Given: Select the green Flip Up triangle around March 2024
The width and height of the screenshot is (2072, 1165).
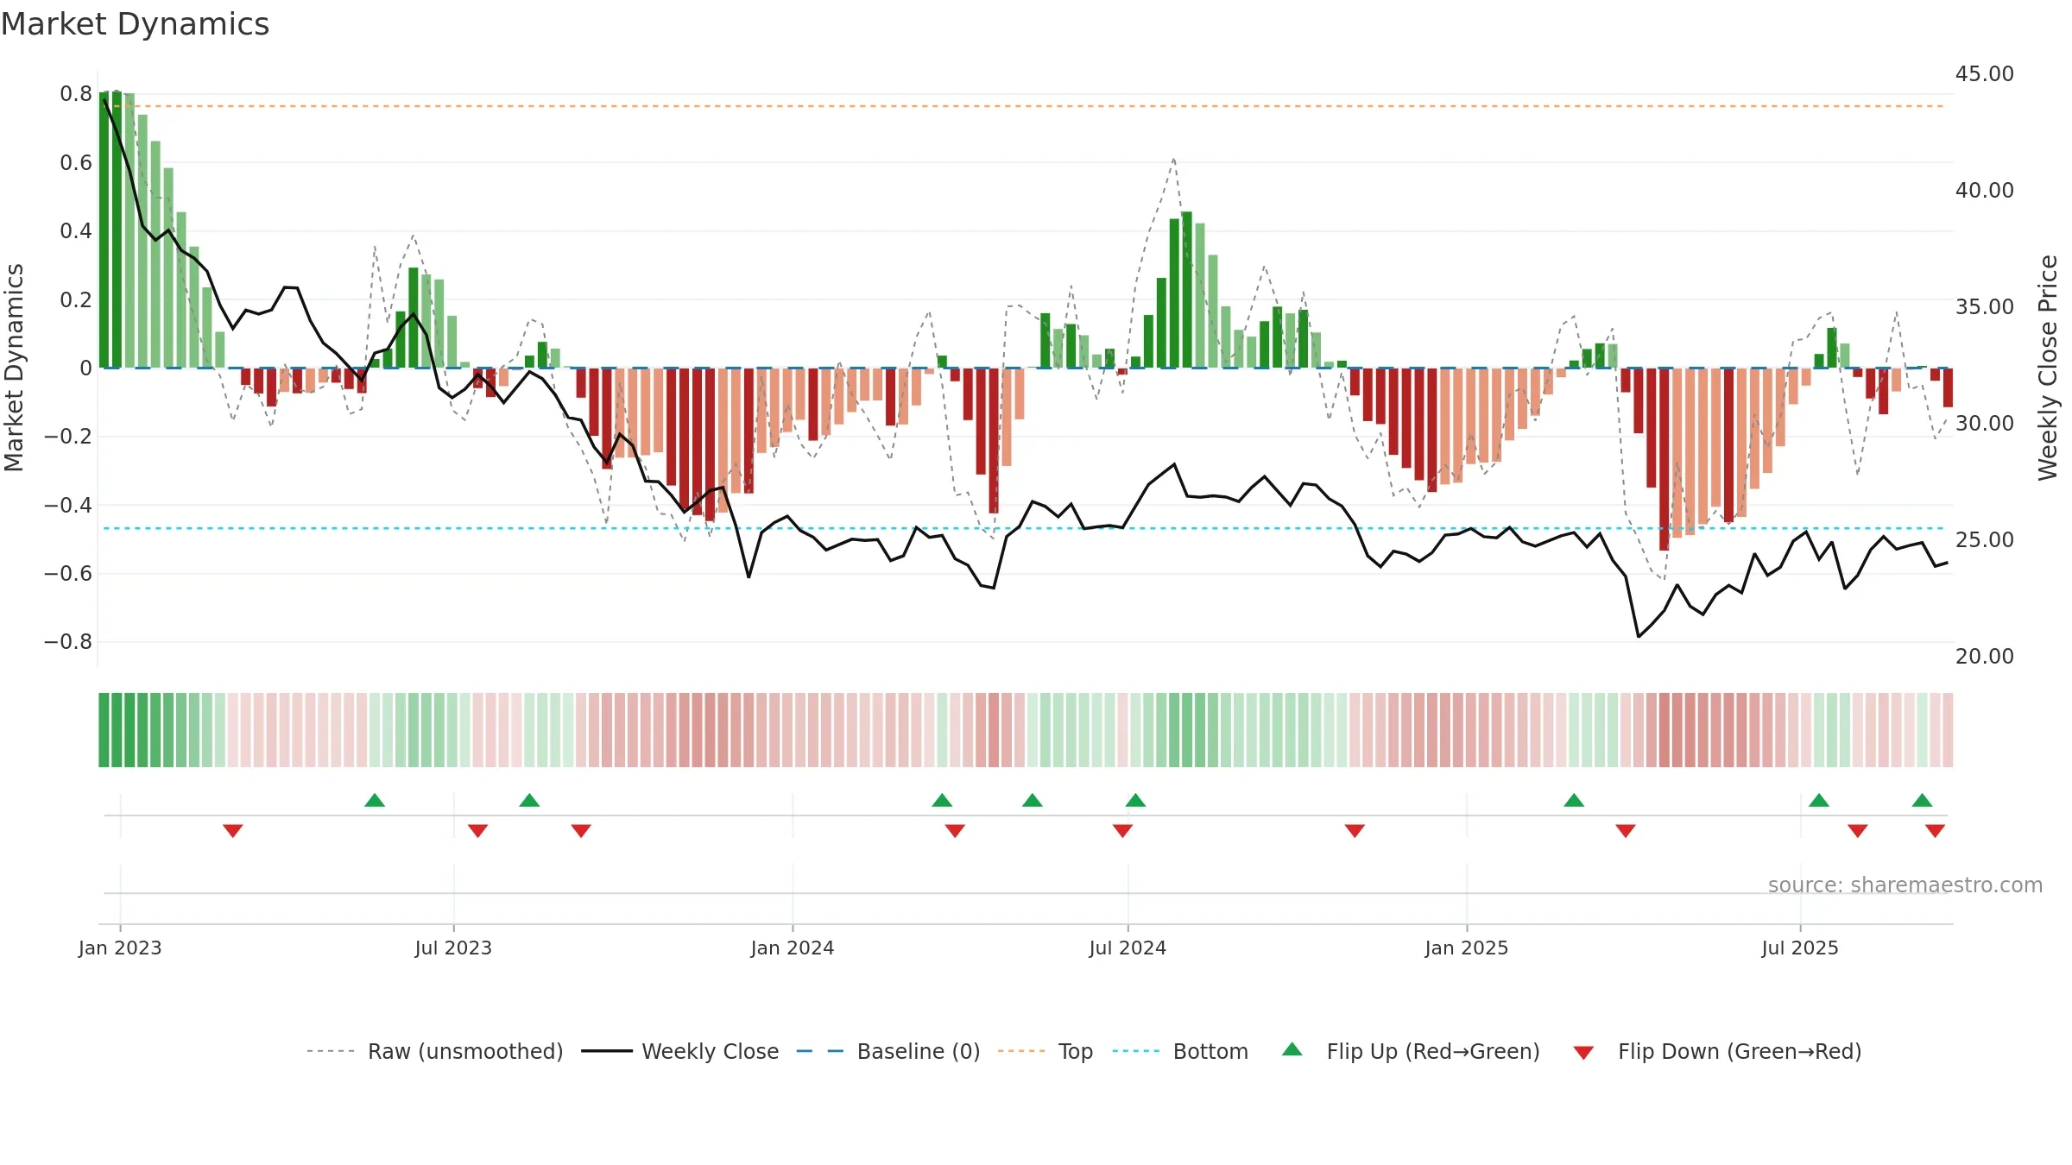Looking at the screenshot, I should 942,800.
